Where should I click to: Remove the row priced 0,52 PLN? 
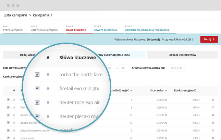213,115
